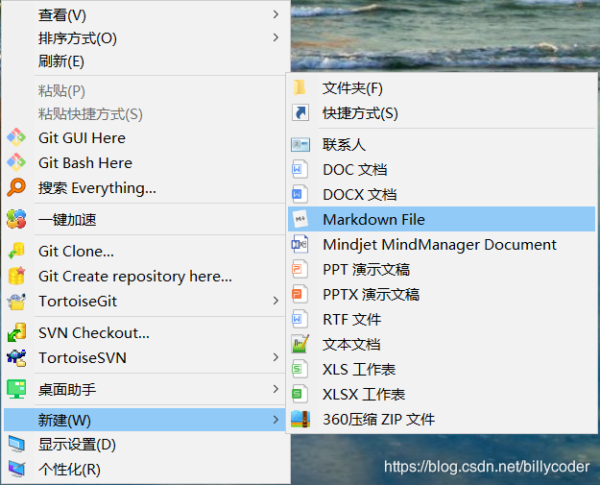Click the shortcut arrow icon for 快捷方式

click(x=300, y=112)
